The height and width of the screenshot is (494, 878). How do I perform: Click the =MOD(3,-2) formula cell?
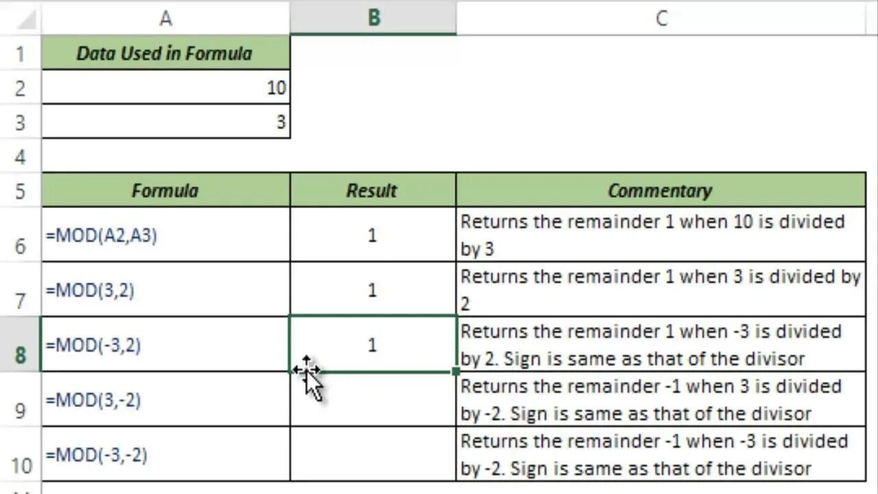[165, 399]
